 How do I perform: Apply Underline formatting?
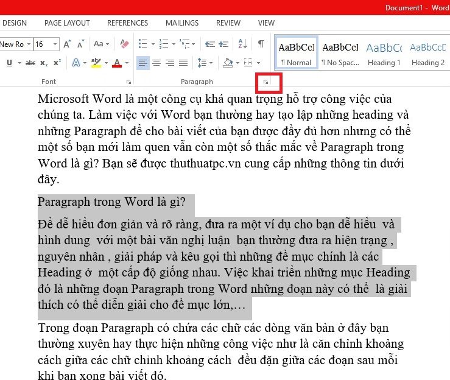tap(10, 63)
